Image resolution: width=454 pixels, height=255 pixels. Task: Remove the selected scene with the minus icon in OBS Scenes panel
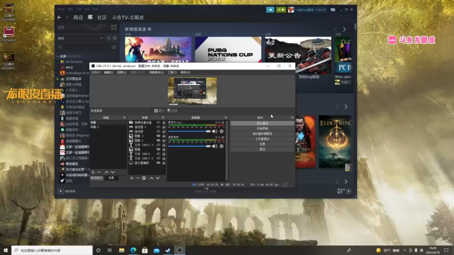(x=99, y=172)
